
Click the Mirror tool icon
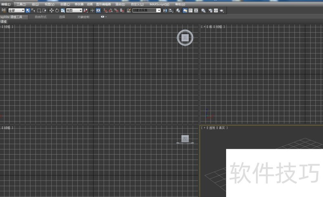pyautogui.click(x=165, y=10)
